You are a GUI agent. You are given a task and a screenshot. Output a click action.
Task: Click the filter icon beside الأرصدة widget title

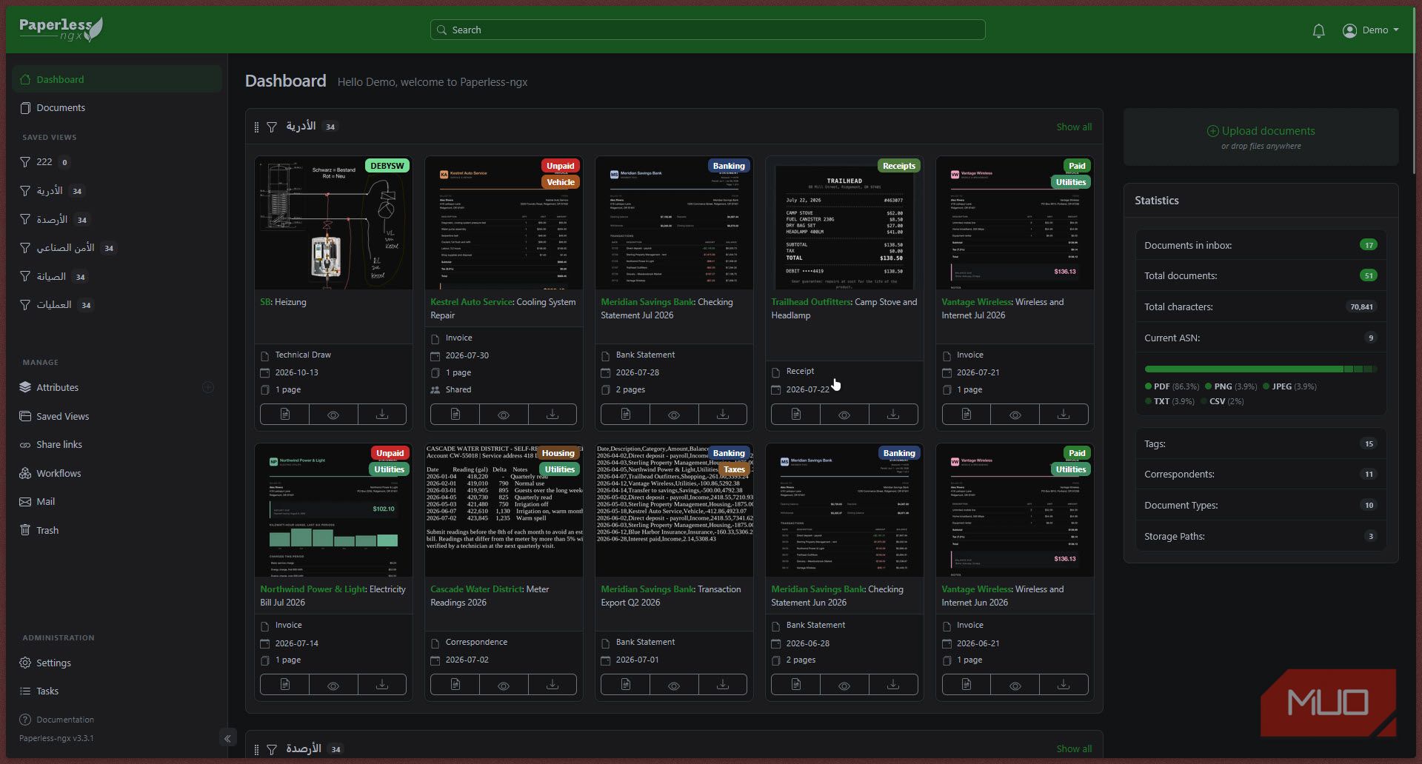coord(272,749)
